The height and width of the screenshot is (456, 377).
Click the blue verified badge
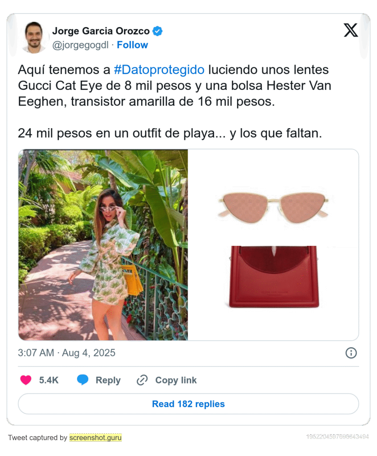coord(158,31)
